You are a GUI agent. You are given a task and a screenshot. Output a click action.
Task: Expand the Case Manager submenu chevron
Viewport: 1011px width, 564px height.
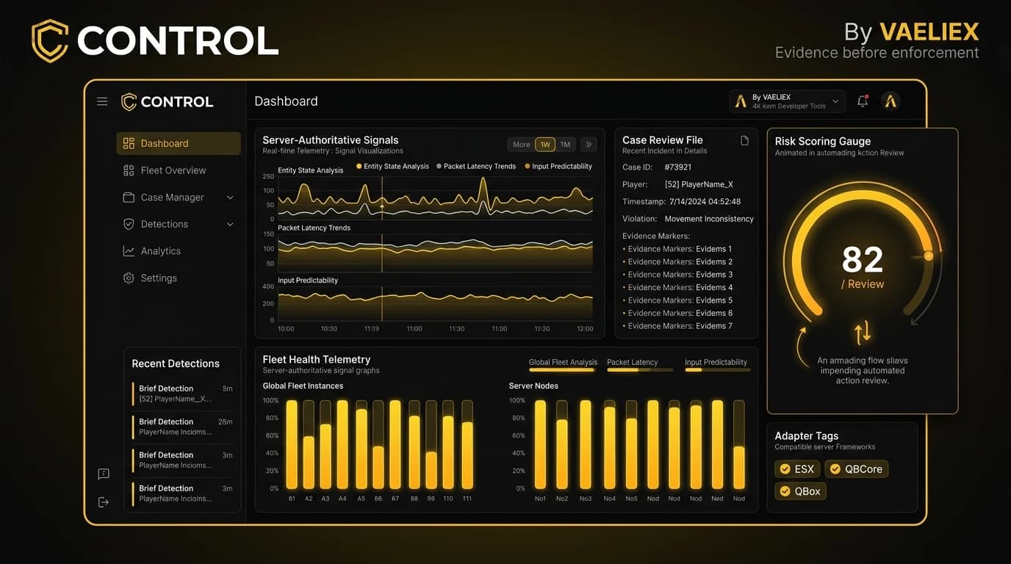(230, 198)
